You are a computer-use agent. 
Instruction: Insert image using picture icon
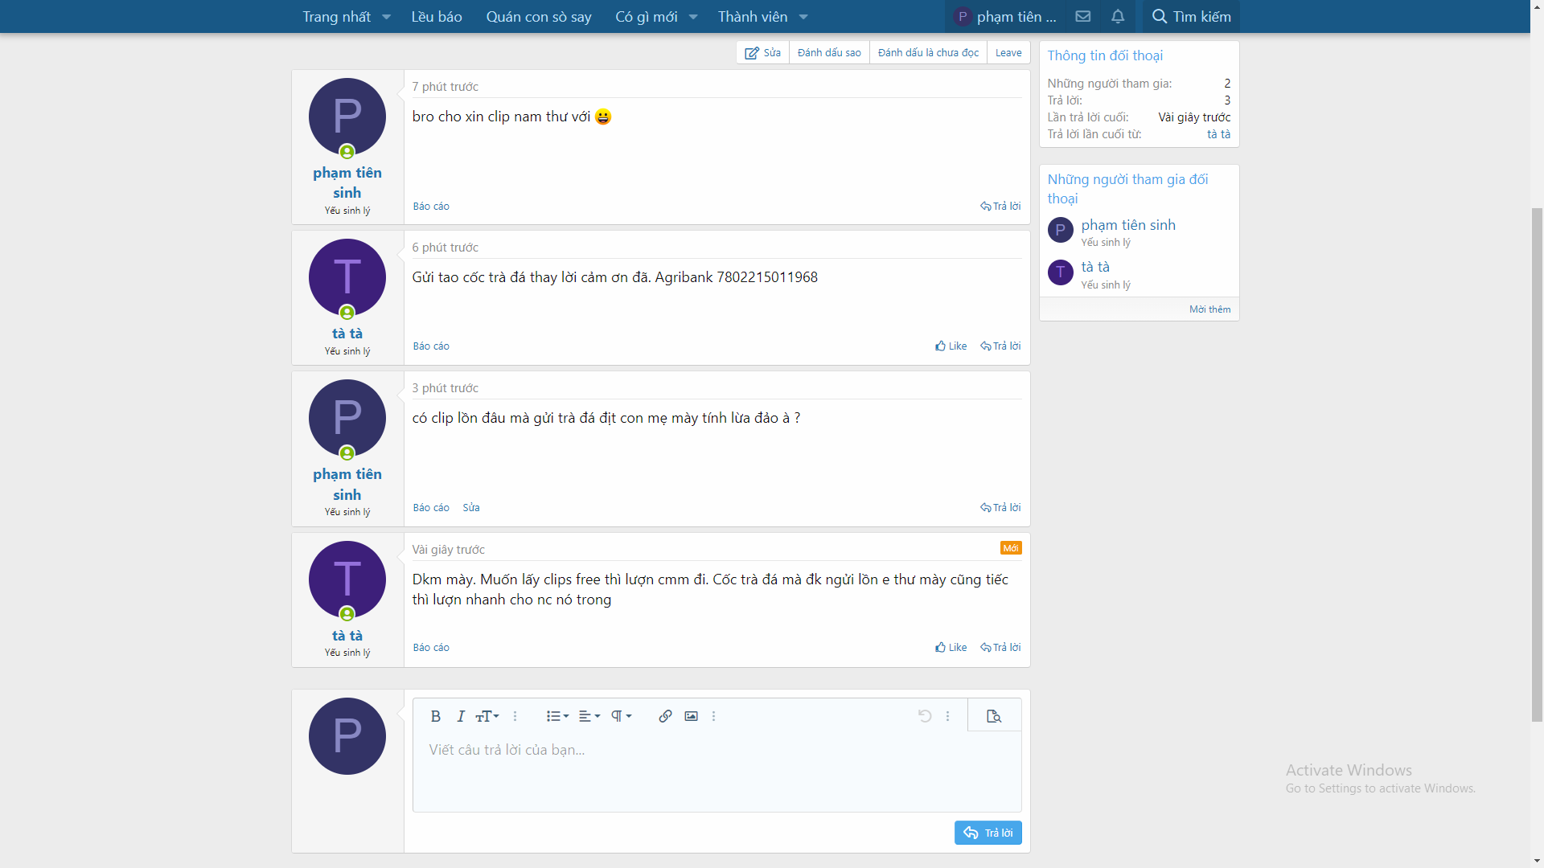pyautogui.click(x=691, y=716)
